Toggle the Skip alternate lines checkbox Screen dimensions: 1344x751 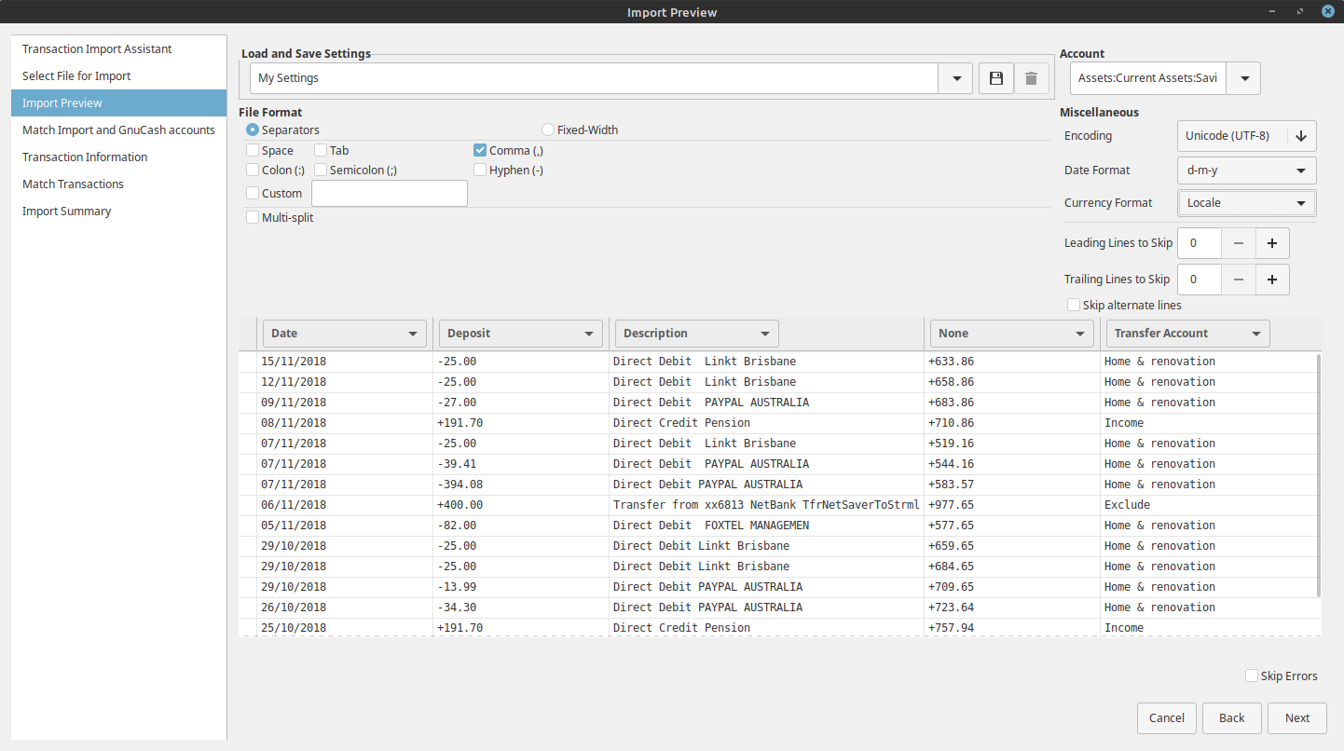(x=1074, y=305)
